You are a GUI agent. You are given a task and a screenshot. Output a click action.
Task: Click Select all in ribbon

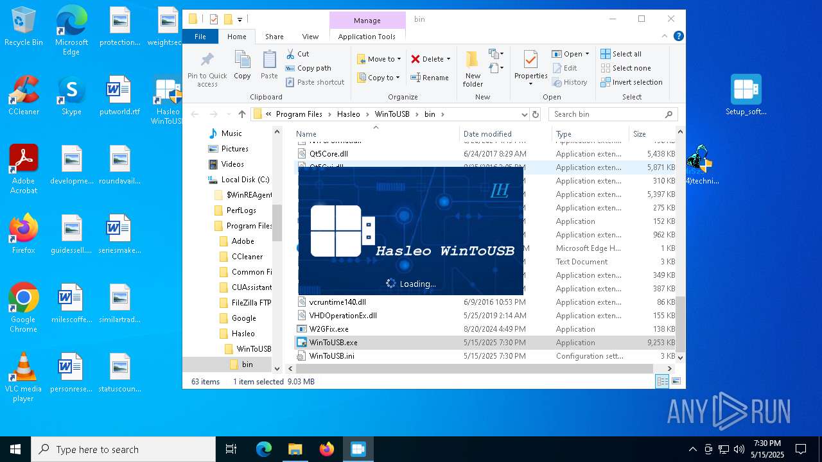(621, 54)
